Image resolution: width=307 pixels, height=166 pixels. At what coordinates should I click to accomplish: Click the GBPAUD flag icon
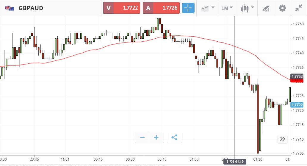[10, 8]
